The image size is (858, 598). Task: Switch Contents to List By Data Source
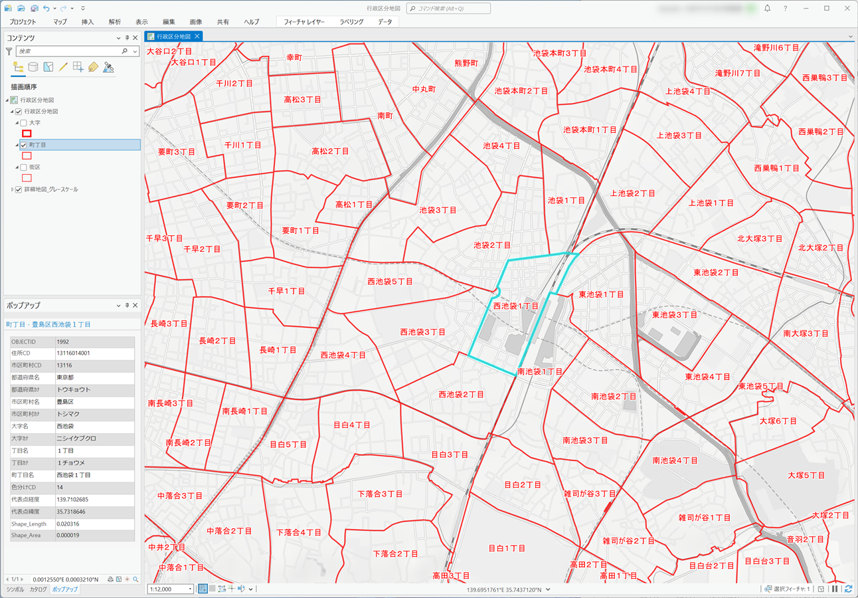pyautogui.click(x=33, y=67)
